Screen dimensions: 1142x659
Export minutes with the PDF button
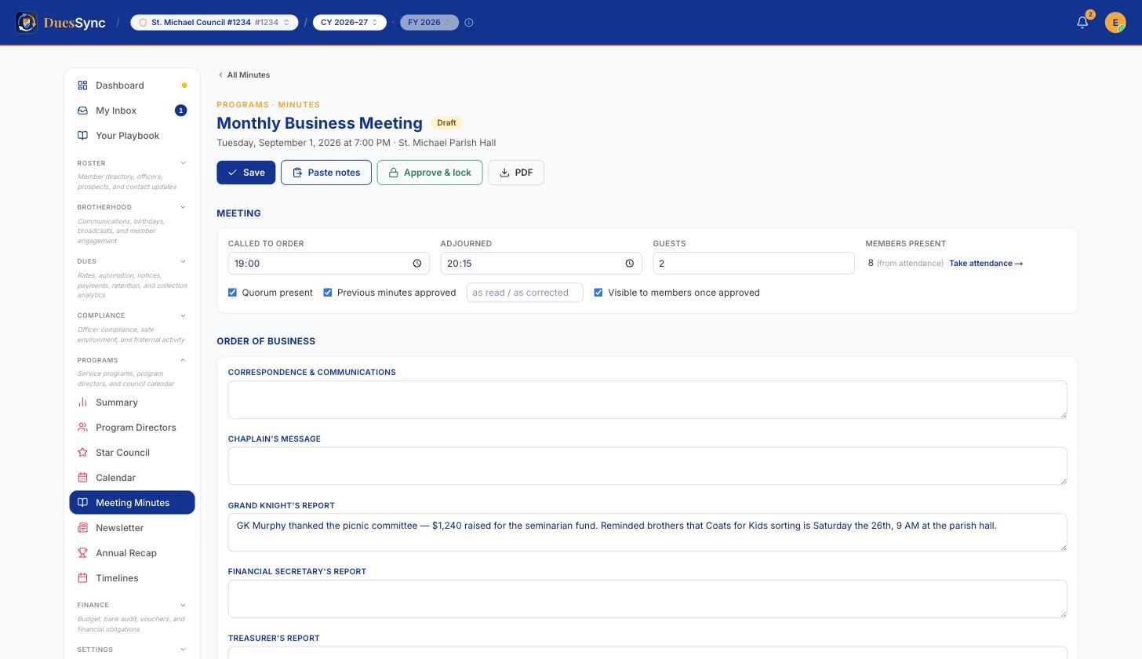[516, 173]
